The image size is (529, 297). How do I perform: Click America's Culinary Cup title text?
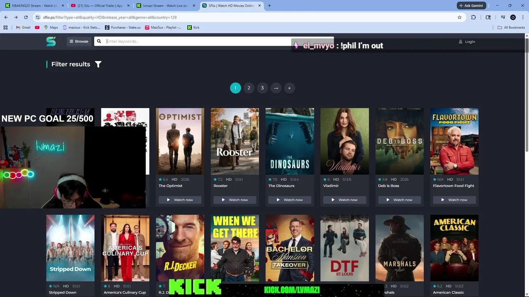(125, 292)
